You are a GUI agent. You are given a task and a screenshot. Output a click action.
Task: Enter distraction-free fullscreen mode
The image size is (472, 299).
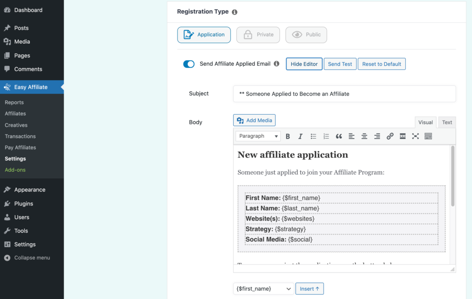point(415,136)
